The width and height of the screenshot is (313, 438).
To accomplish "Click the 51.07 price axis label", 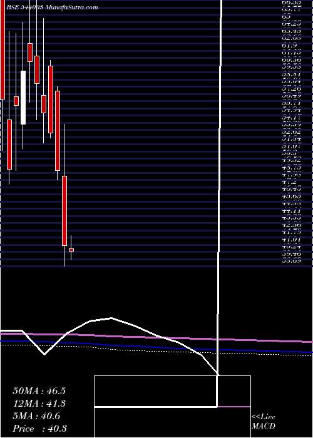I will pos(290,146).
